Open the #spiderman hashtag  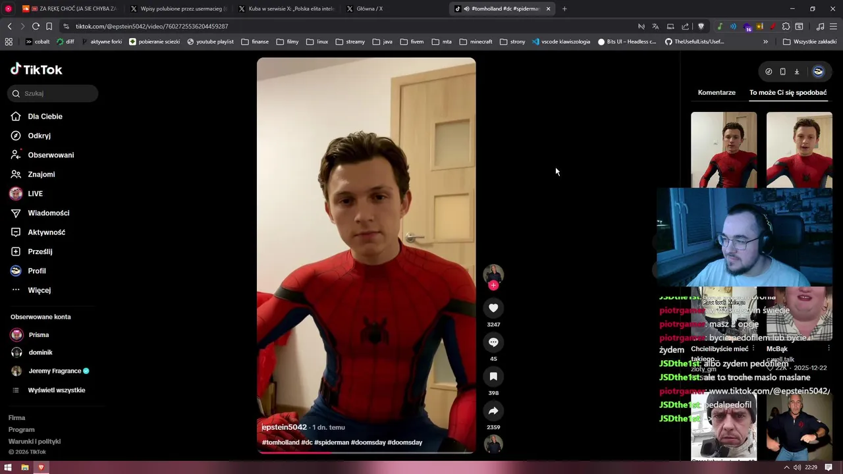[x=331, y=442]
